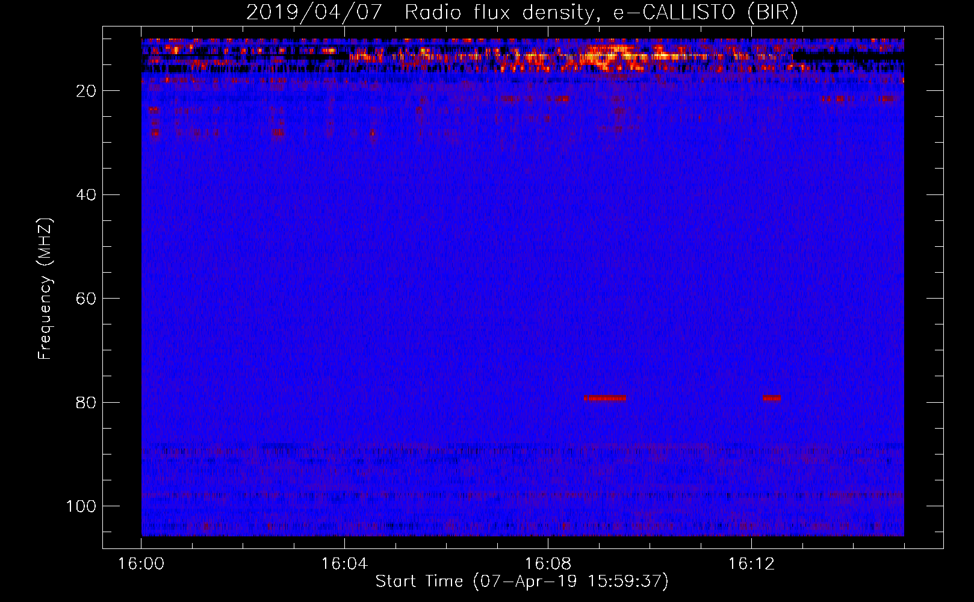Image resolution: width=974 pixels, height=602 pixels.
Task: Click the '80' frequency tick label
Action: click(87, 403)
